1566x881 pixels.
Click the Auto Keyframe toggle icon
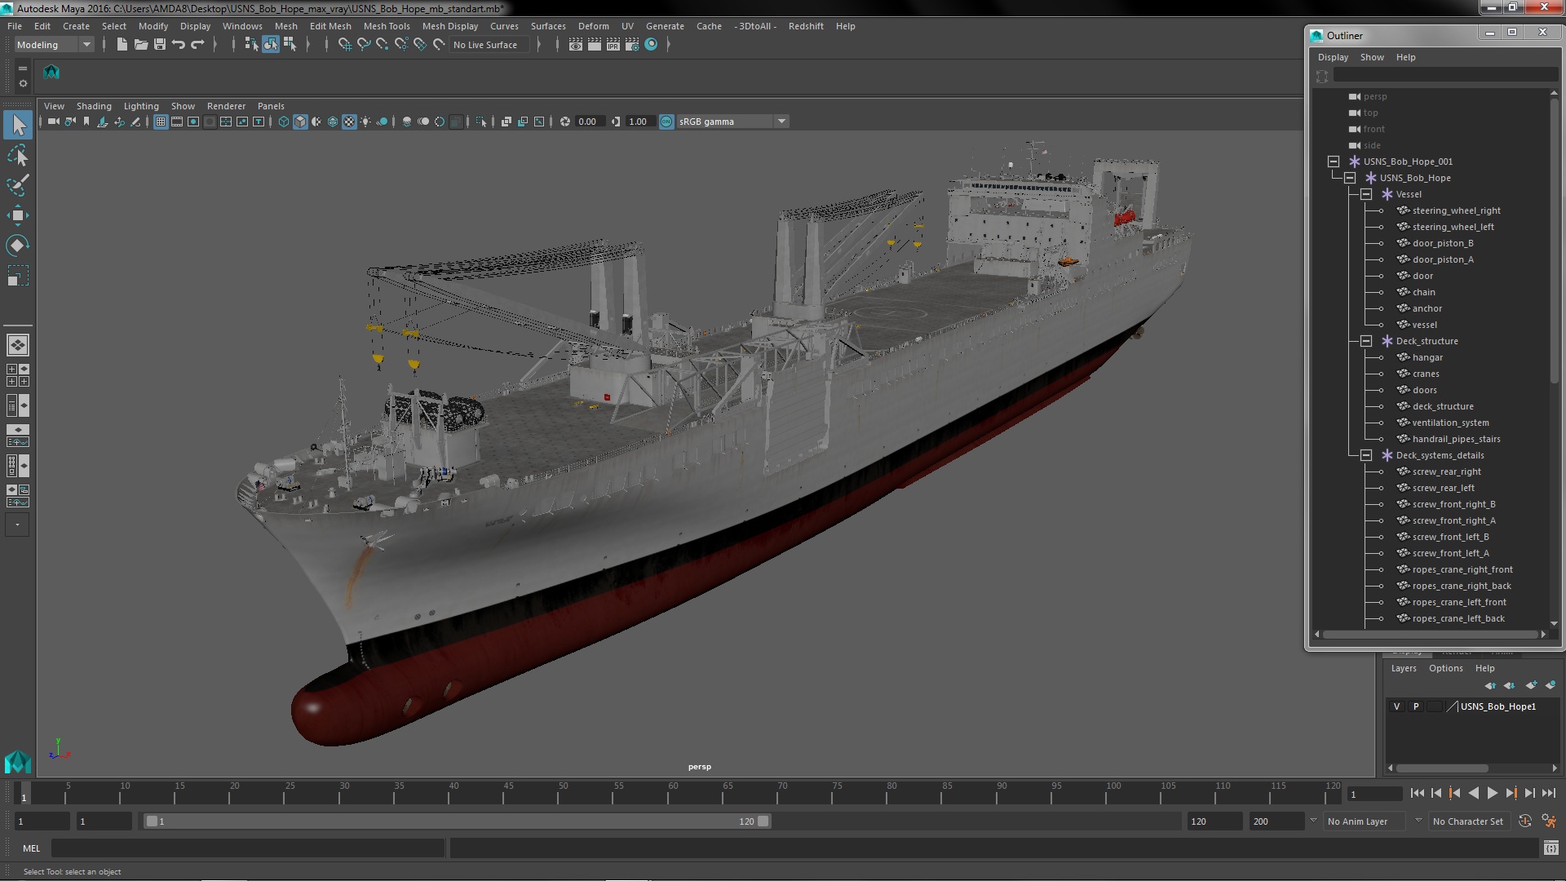(1525, 821)
